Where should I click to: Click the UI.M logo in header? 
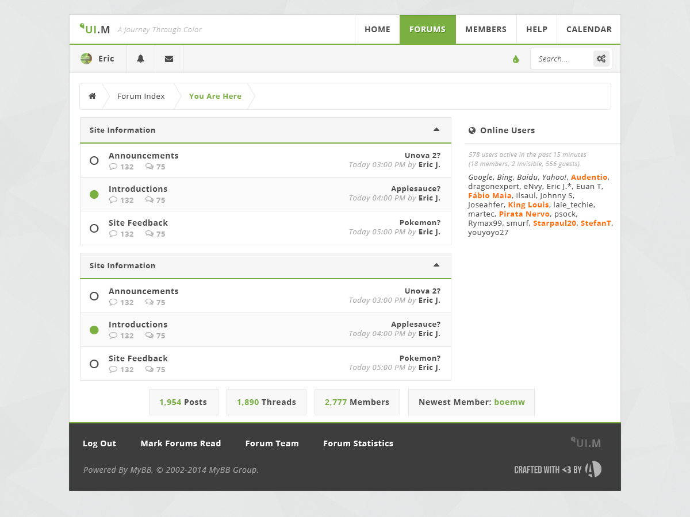(95, 29)
